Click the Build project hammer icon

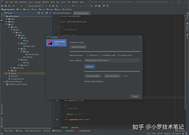tap(22, 6)
